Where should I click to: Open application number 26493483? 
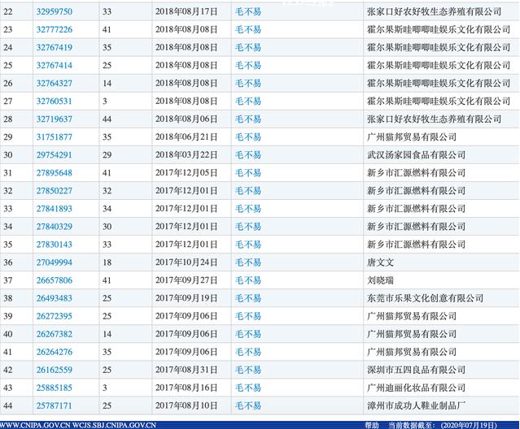pyautogui.click(x=55, y=298)
